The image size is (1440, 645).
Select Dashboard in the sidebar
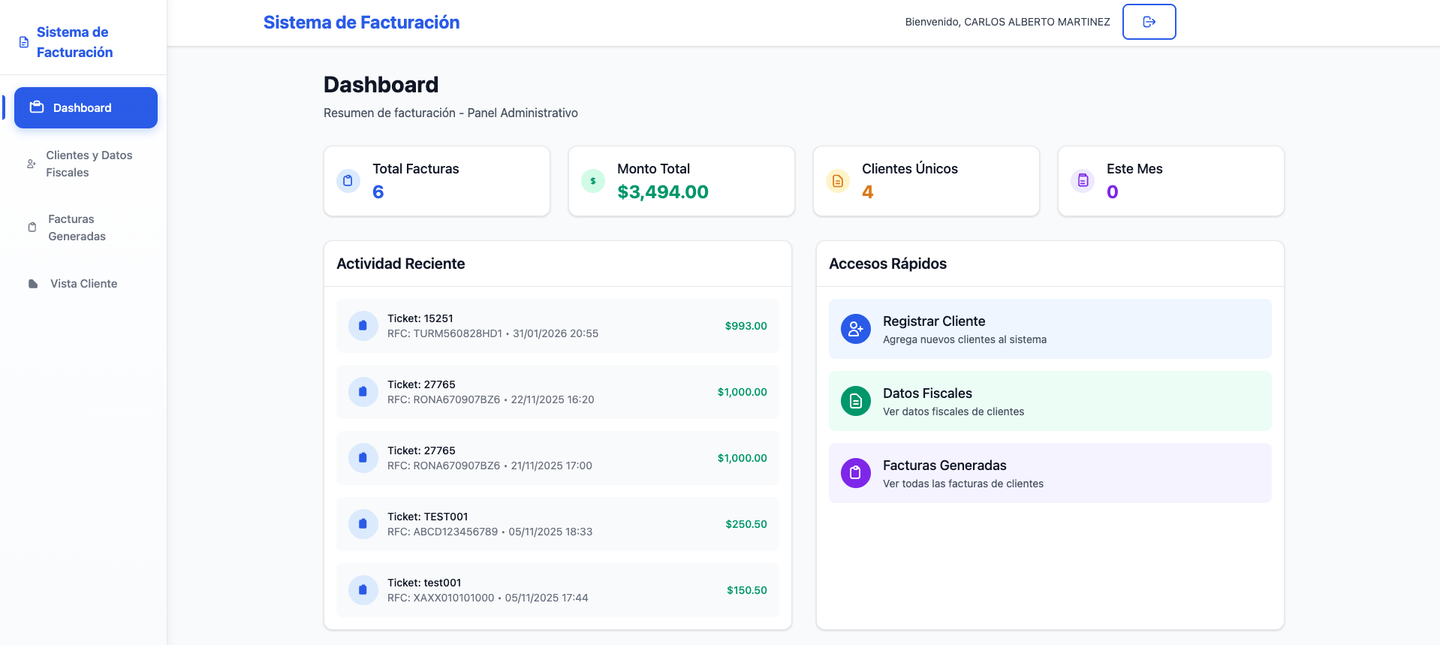coord(86,108)
